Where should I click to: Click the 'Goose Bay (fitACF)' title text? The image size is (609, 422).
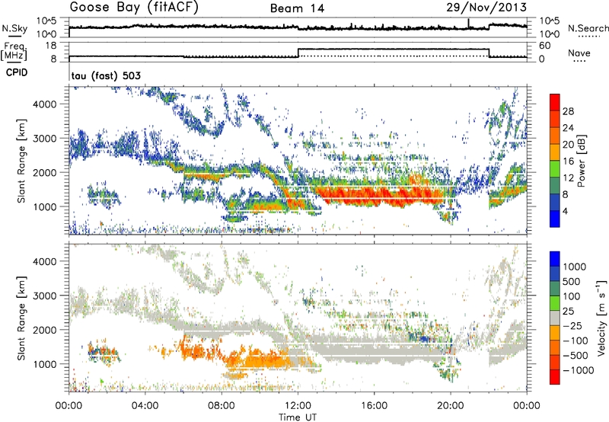click(x=134, y=8)
